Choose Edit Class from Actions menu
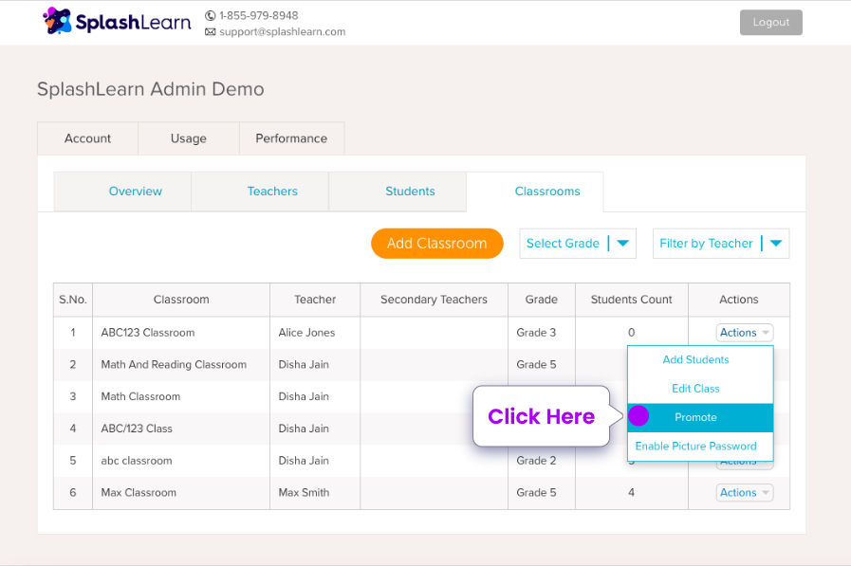This screenshot has height=566, width=851. coord(700,389)
